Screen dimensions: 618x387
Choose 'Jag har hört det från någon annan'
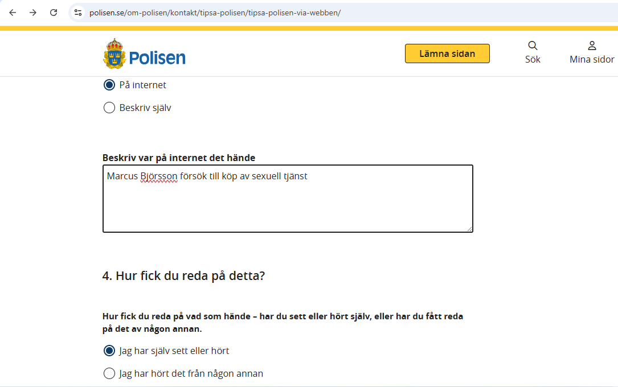(x=109, y=373)
